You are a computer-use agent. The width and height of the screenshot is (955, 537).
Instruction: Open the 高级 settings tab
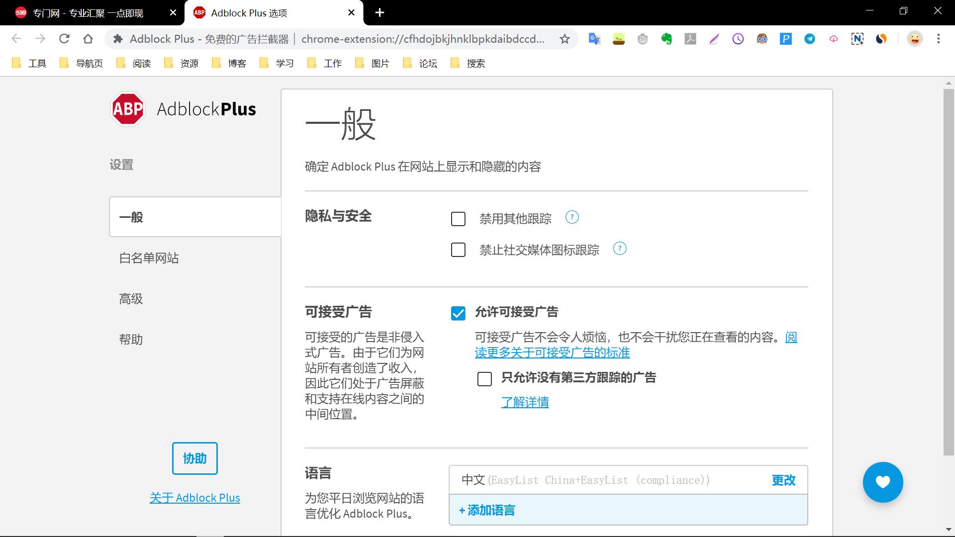(x=131, y=299)
